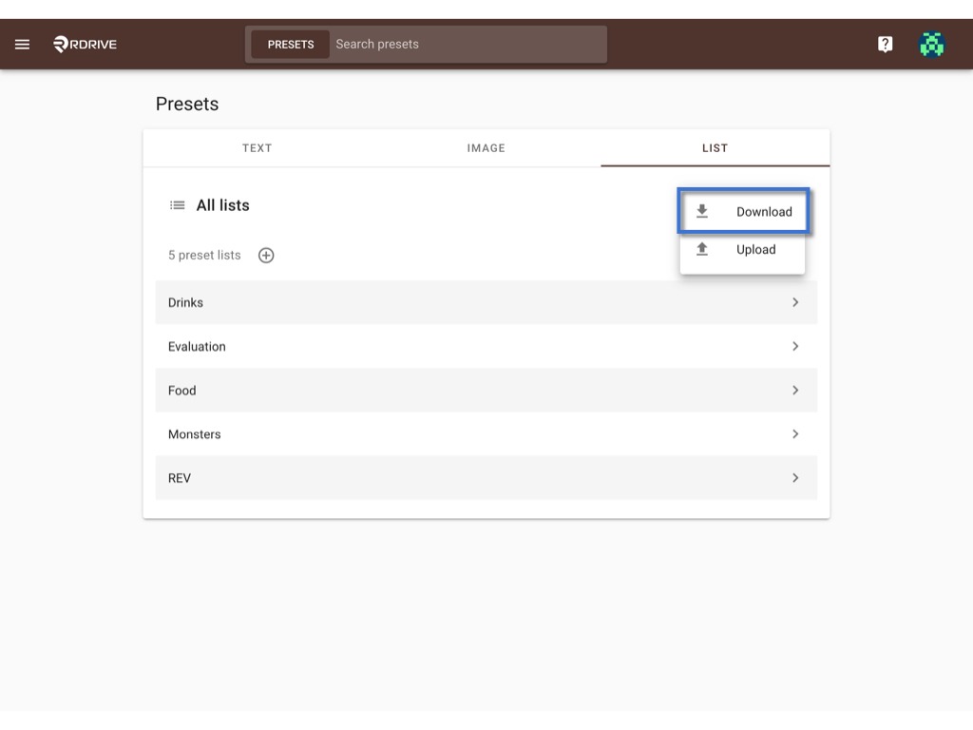Expand the Drinks list chevron
Screen dimensions: 973x730
point(795,302)
